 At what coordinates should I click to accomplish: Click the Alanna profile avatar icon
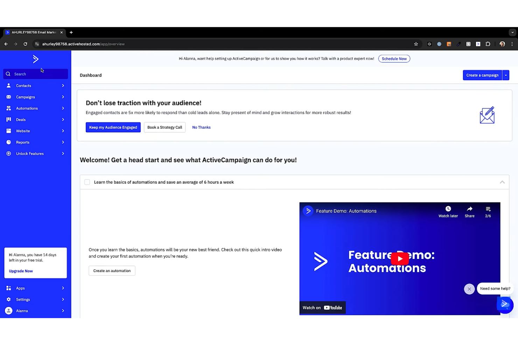click(x=9, y=310)
